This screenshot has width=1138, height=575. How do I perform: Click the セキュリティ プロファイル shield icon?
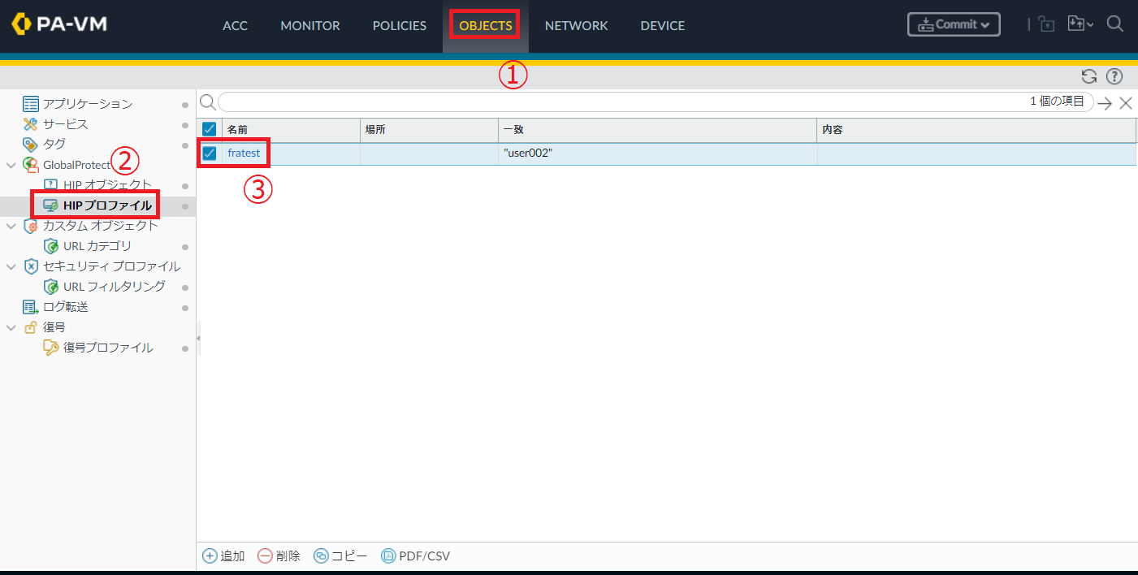click(x=31, y=266)
